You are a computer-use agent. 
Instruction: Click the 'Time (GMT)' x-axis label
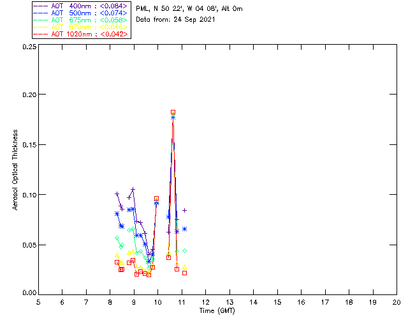[x=217, y=310]
